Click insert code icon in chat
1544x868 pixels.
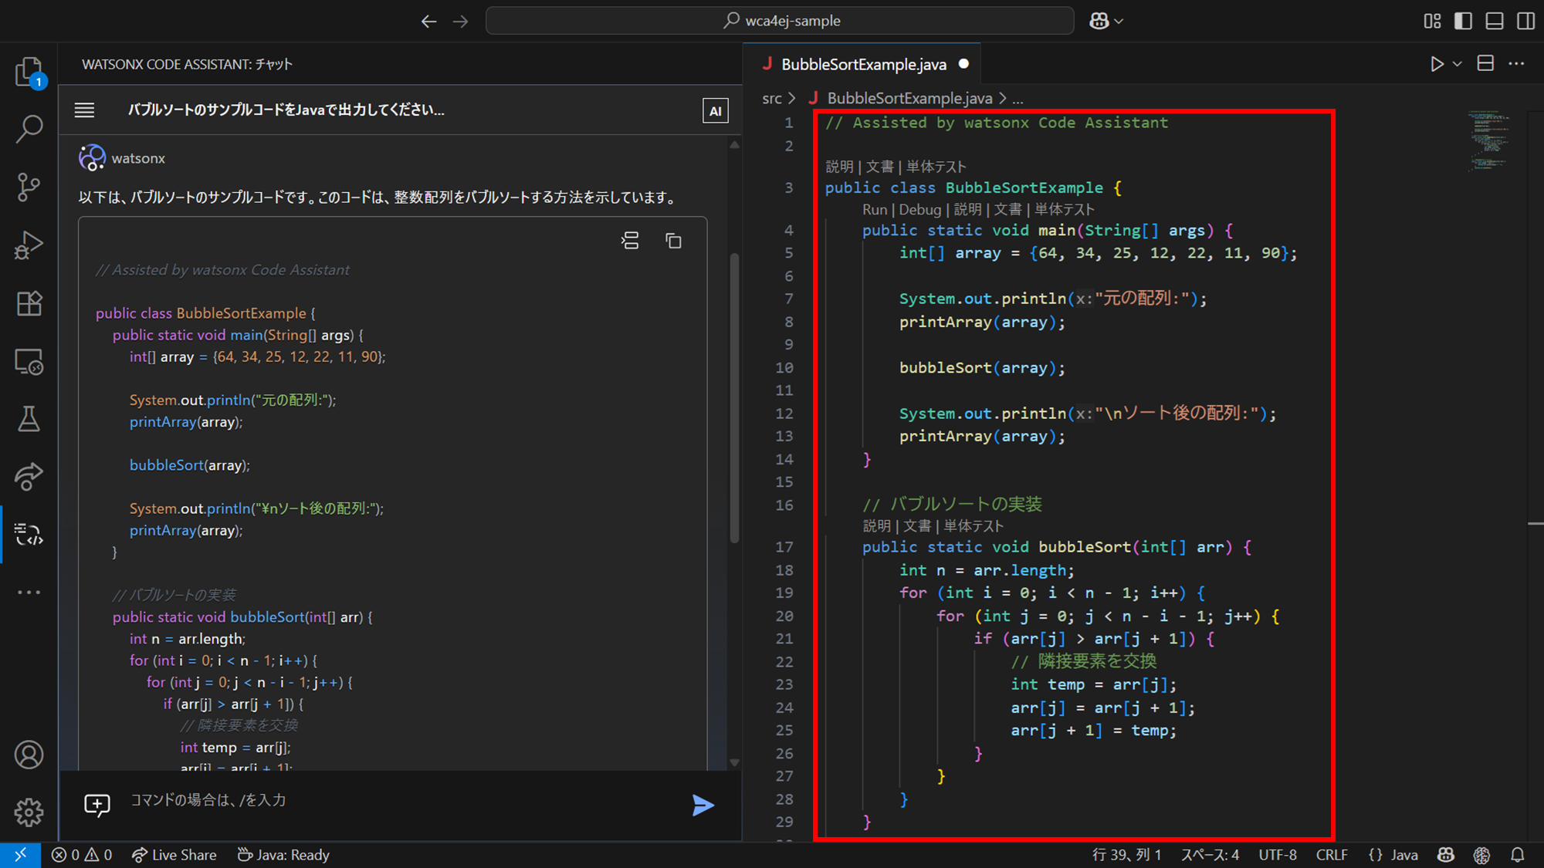tap(630, 241)
